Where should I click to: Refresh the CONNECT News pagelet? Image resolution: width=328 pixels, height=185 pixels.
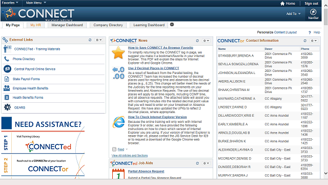197,41
